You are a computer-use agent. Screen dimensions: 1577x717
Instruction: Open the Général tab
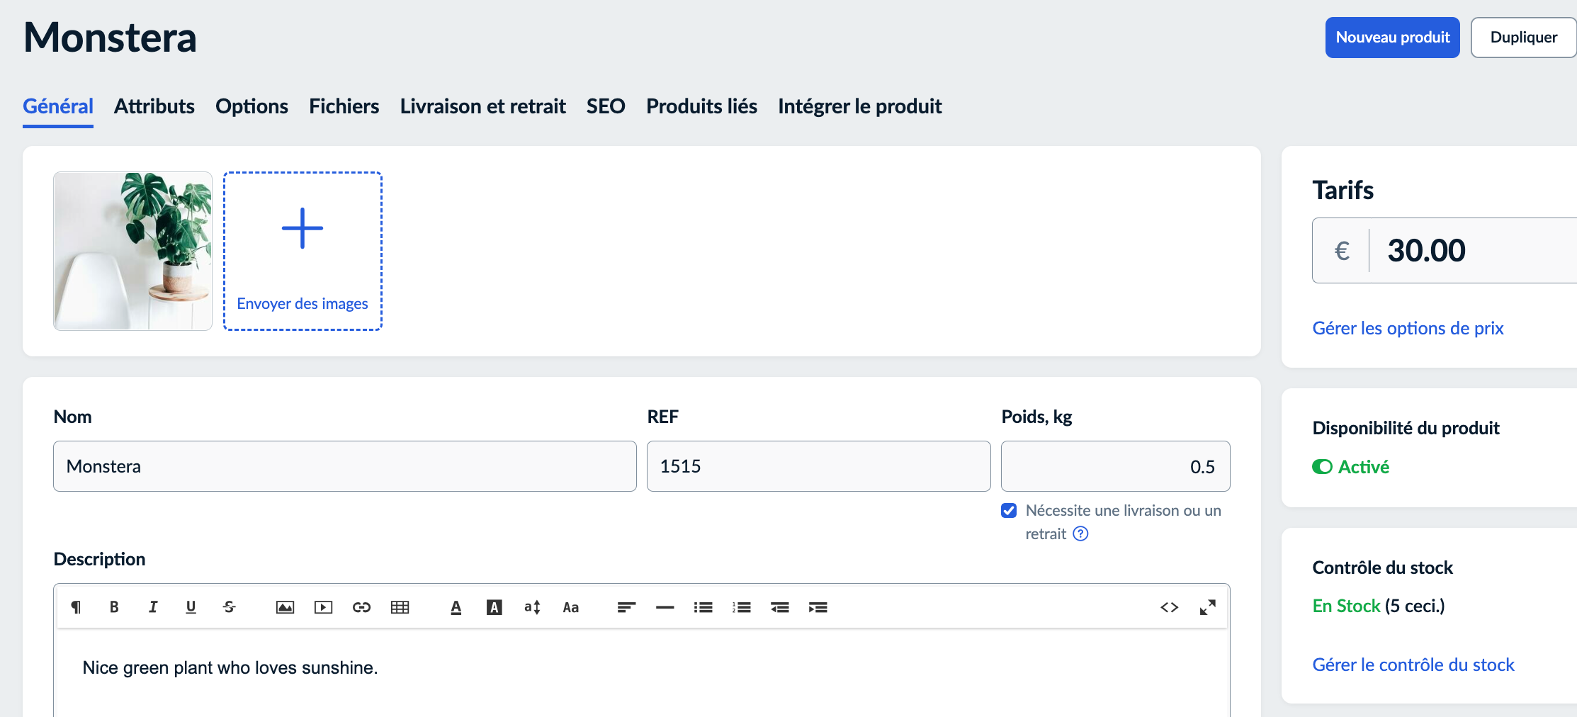[58, 106]
